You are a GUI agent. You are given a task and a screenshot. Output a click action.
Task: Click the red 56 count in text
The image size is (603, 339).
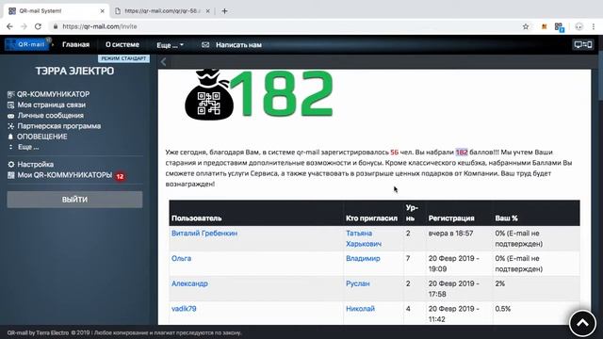(x=394, y=153)
